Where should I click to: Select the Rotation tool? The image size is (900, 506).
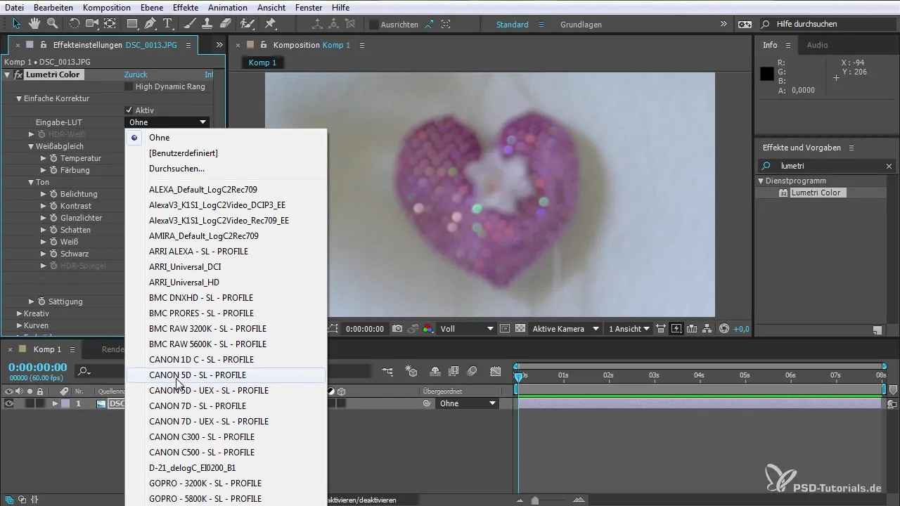[x=75, y=24]
